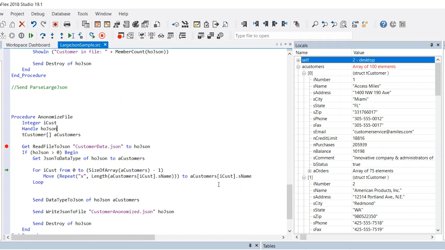
Task: Click the color palette icon in the toolbar
Action: pos(136,24)
